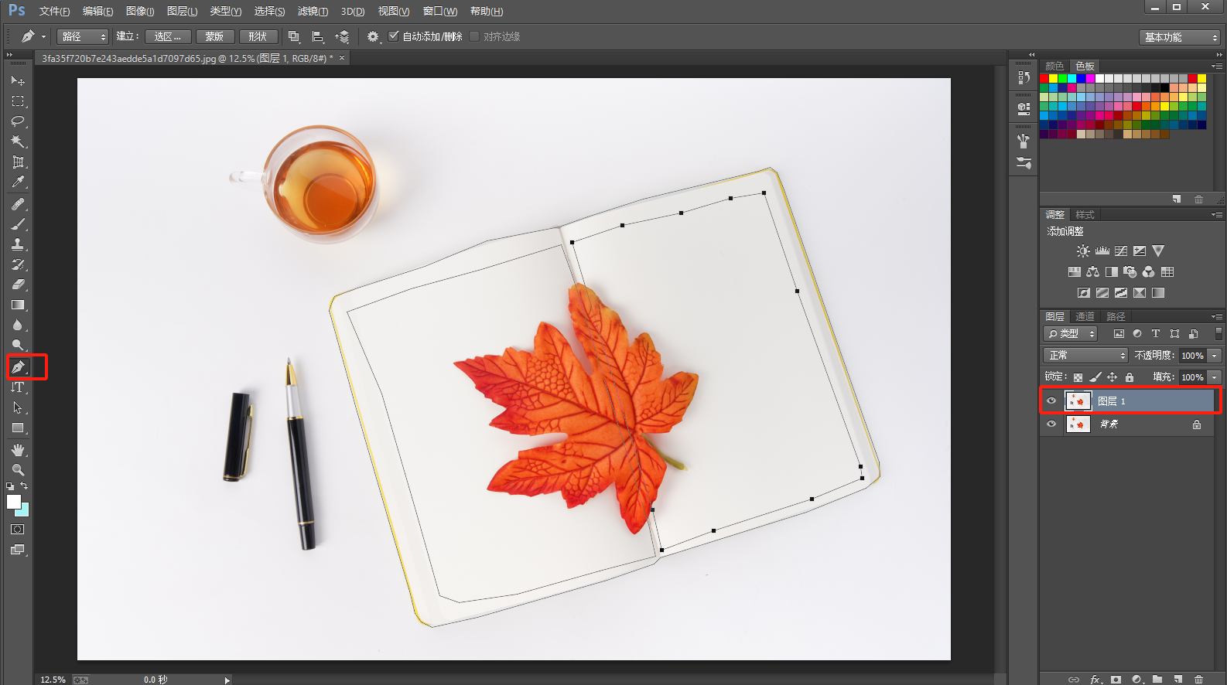Pick the red swatch in Swatches panel
This screenshot has height=685, width=1227.
(1044, 79)
